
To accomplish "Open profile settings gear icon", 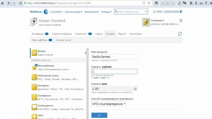I will [181, 20].
